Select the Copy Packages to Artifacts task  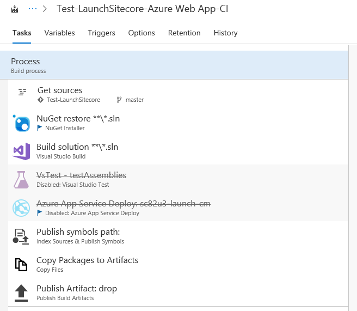pos(178,264)
